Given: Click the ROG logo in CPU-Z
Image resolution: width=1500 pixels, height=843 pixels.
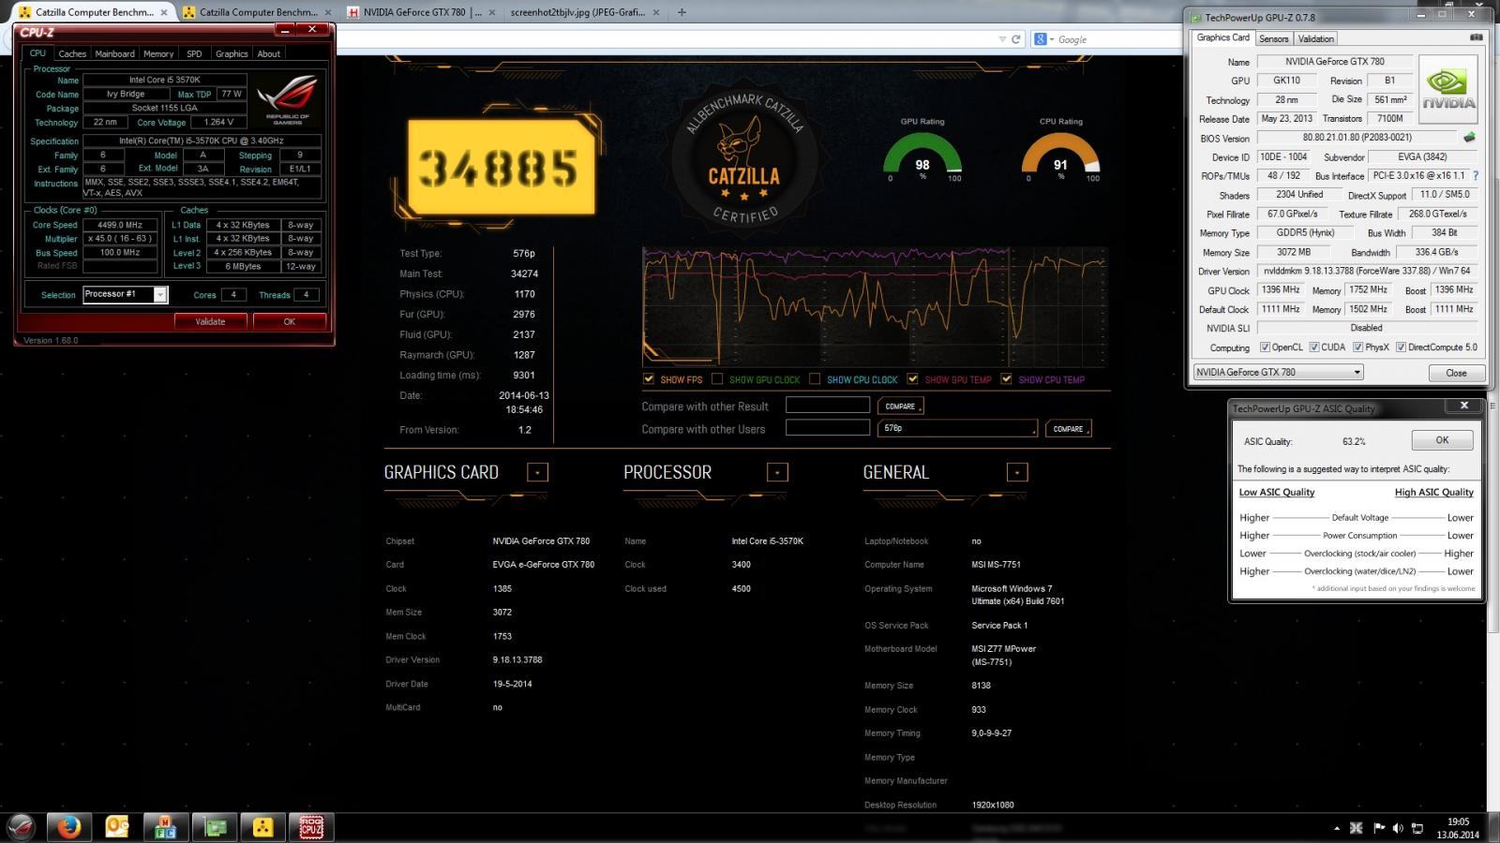Looking at the screenshot, I should coord(289,101).
